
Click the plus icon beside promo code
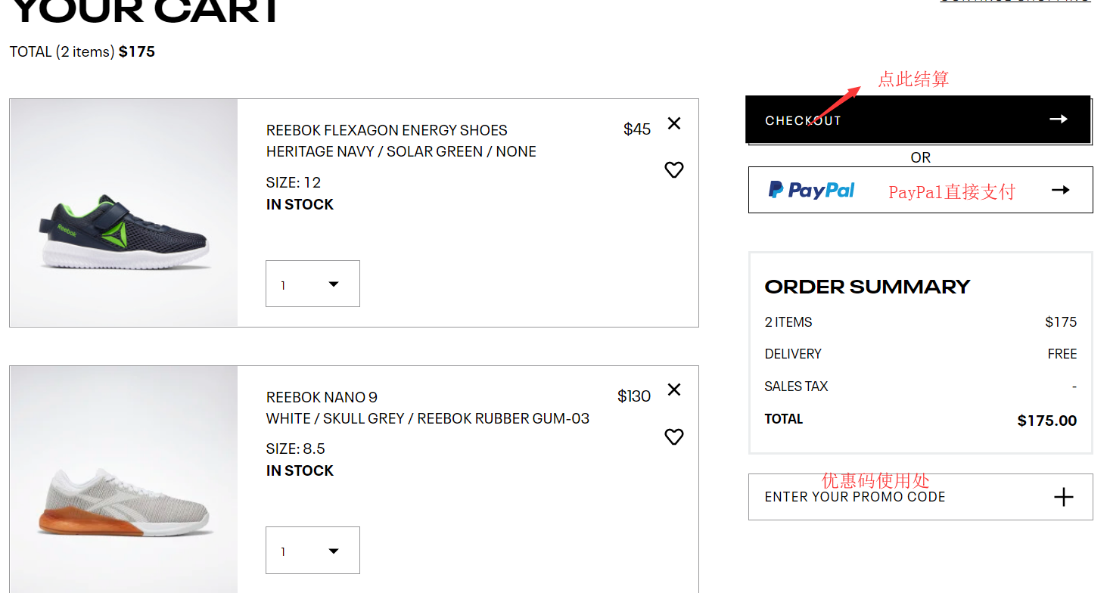tap(1064, 497)
